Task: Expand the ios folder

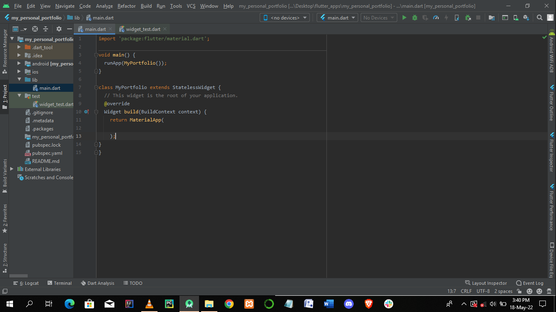Action: pos(19,72)
